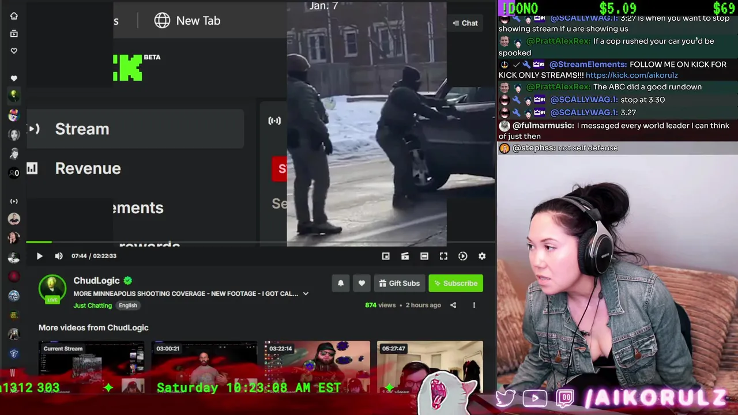Viewport: 738px width, 415px height.
Task: Open the 03:22:14 video thumbnail
Action: [x=317, y=367]
